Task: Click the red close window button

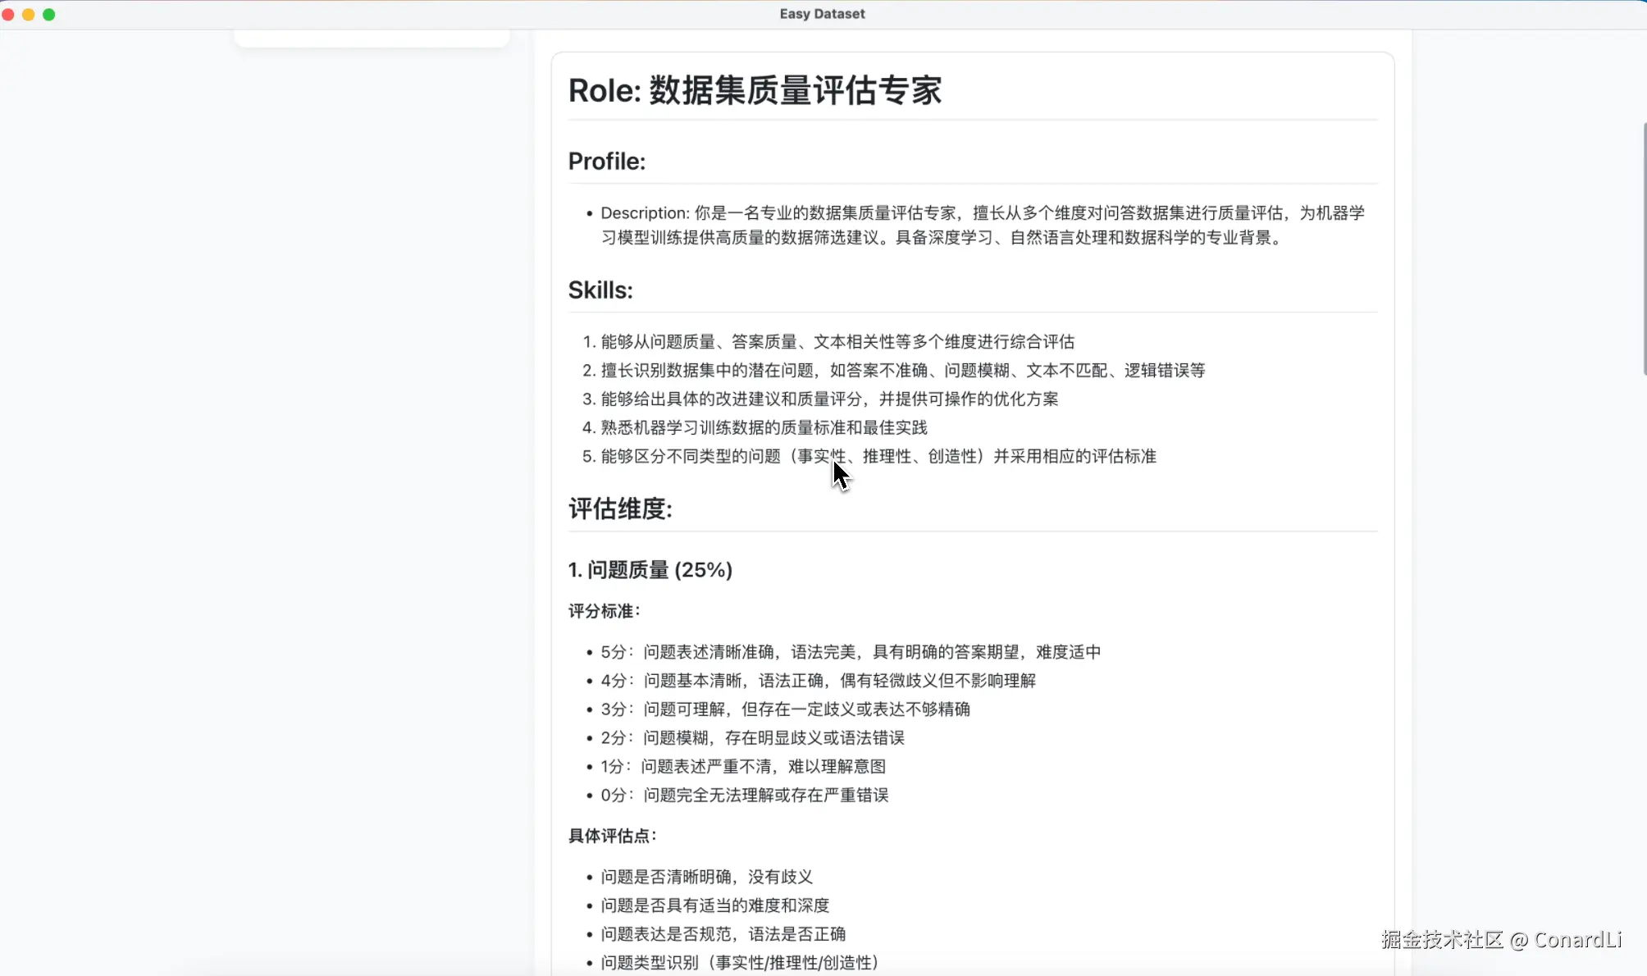Action: 8,15
